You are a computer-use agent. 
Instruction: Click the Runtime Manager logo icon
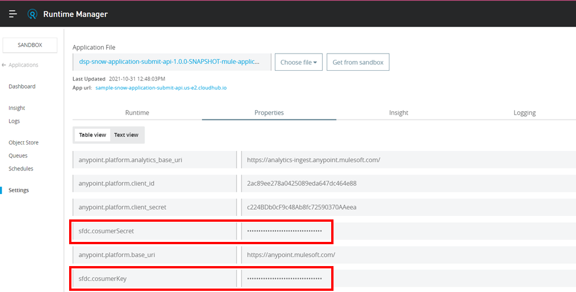(33, 14)
